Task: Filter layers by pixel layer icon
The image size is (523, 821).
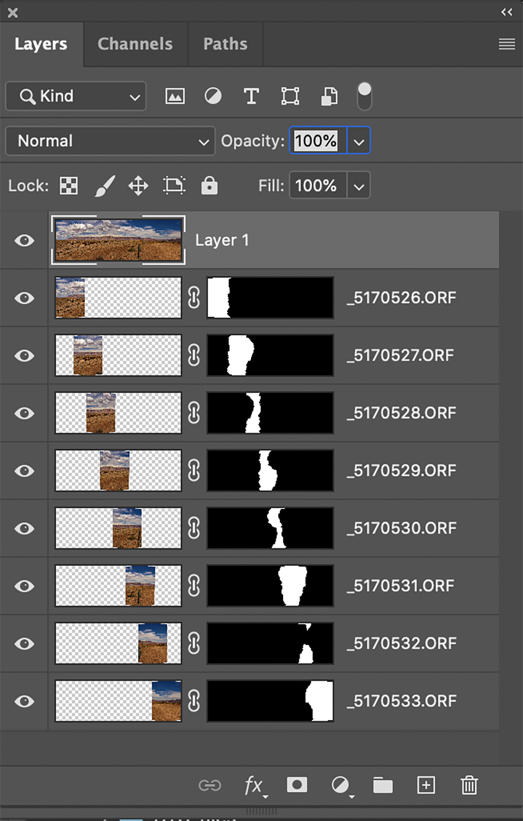Action: pyautogui.click(x=175, y=96)
